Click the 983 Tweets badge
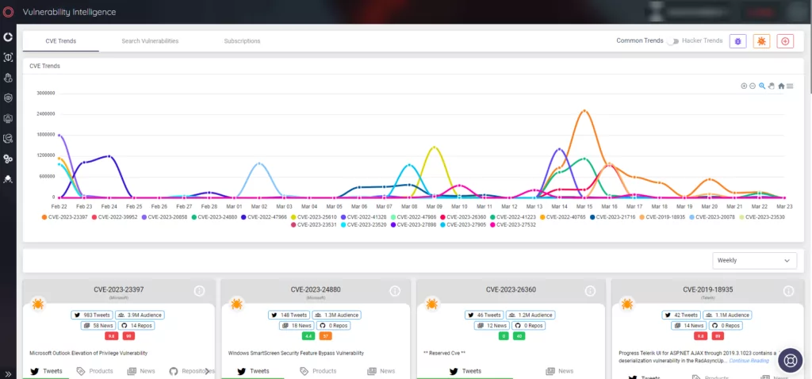The height and width of the screenshot is (379, 812). pyautogui.click(x=91, y=315)
